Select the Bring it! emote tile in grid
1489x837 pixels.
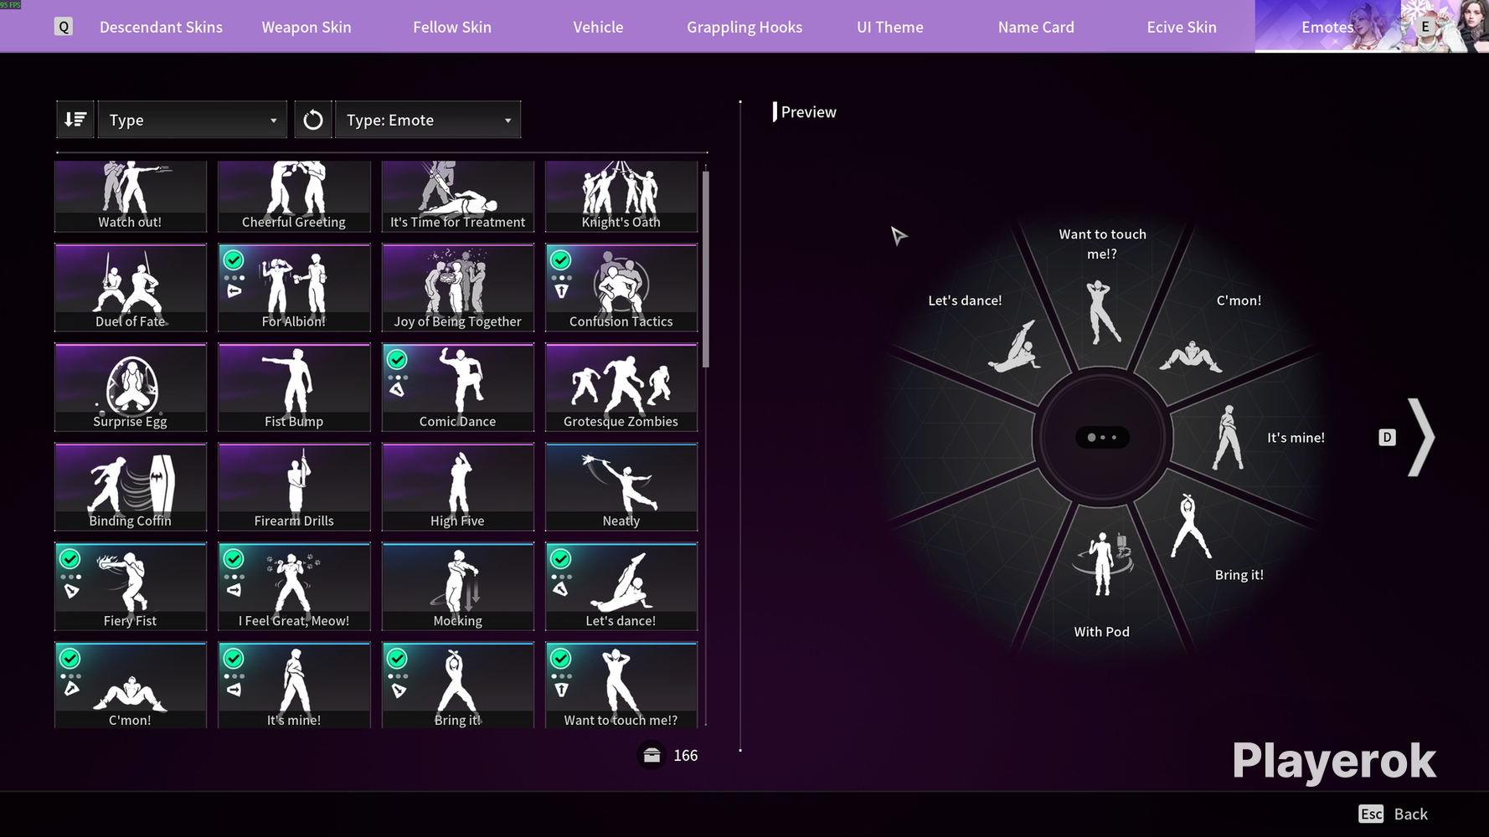(x=458, y=685)
